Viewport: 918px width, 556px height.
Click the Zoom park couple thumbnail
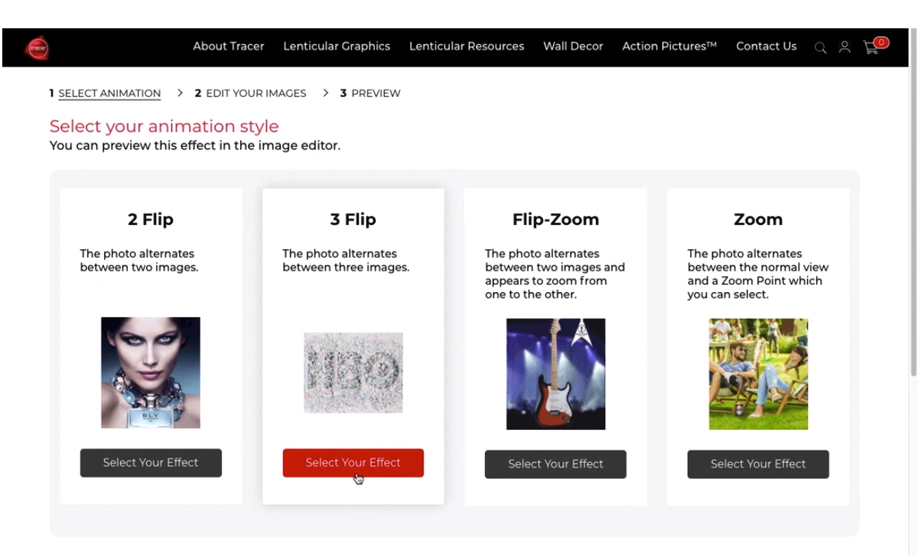click(x=758, y=374)
